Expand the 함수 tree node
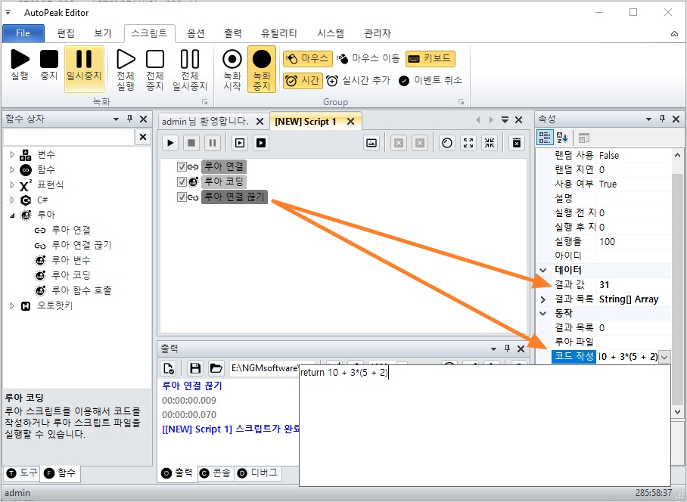The image size is (687, 502). click(12, 169)
